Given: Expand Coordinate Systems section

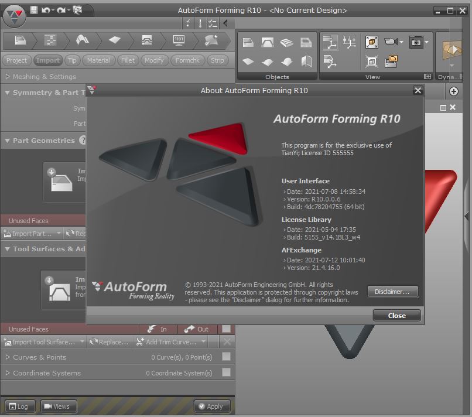Looking at the screenshot, I should [7, 372].
